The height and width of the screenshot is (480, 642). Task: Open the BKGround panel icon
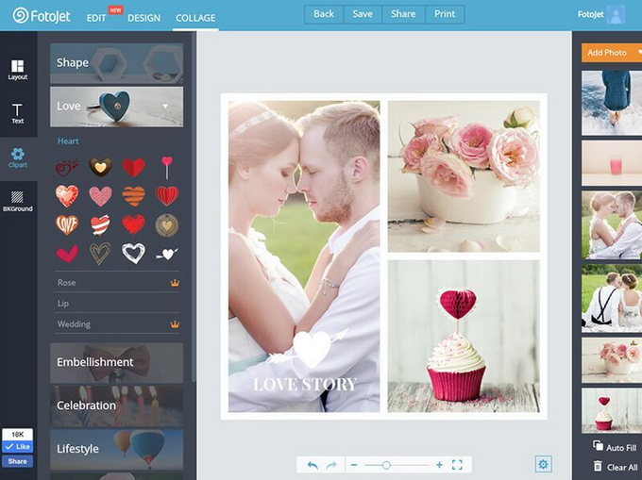[x=18, y=202]
